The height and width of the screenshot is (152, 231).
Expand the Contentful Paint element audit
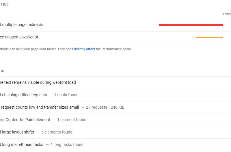(x=25, y=120)
